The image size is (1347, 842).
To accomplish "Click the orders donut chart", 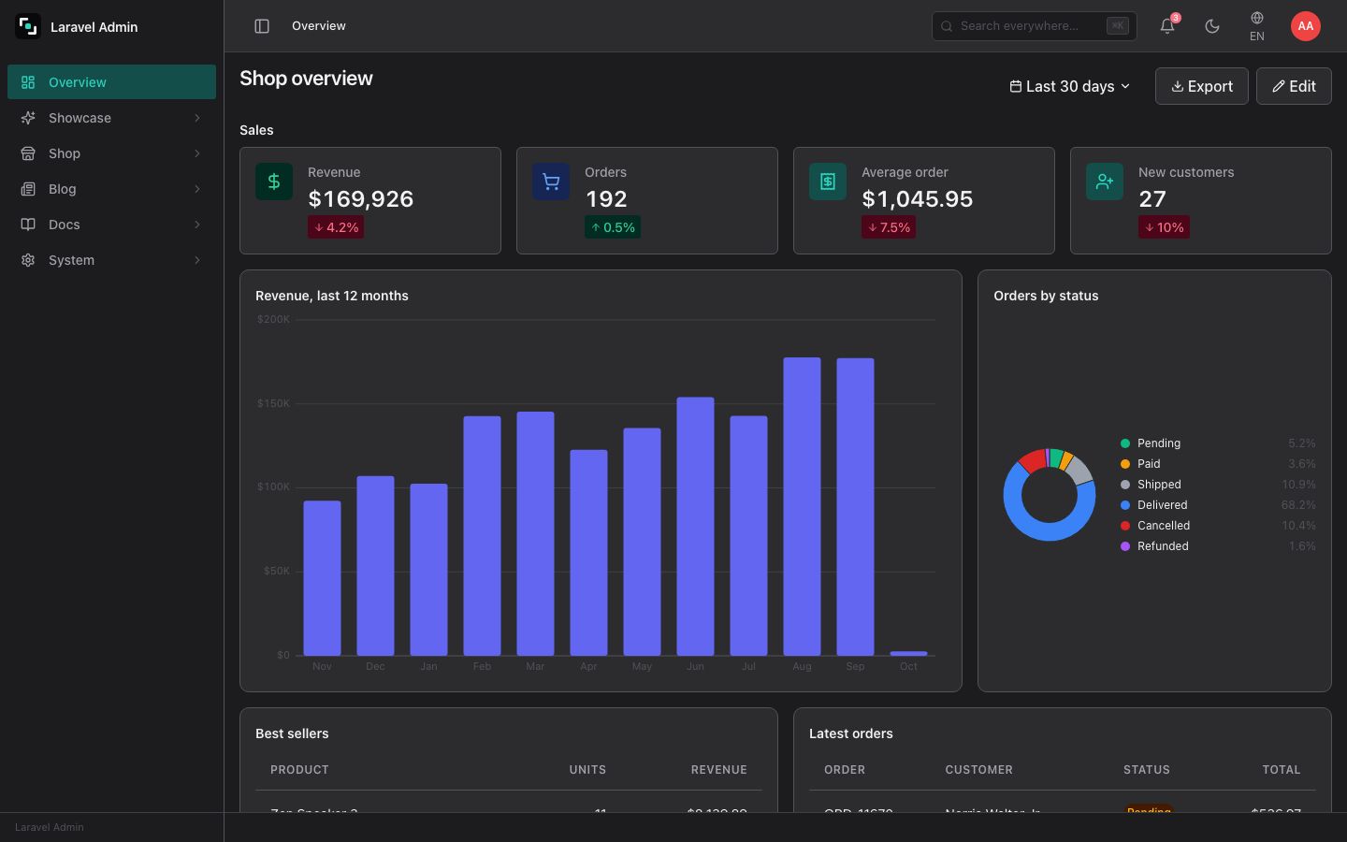I will [x=1050, y=495].
